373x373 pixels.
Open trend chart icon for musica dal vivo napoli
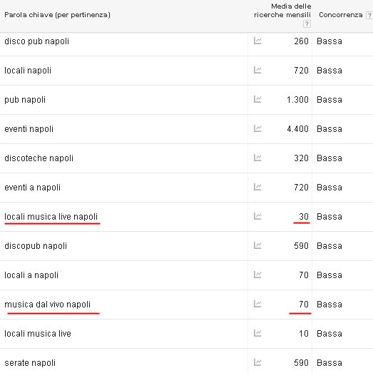(257, 304)
